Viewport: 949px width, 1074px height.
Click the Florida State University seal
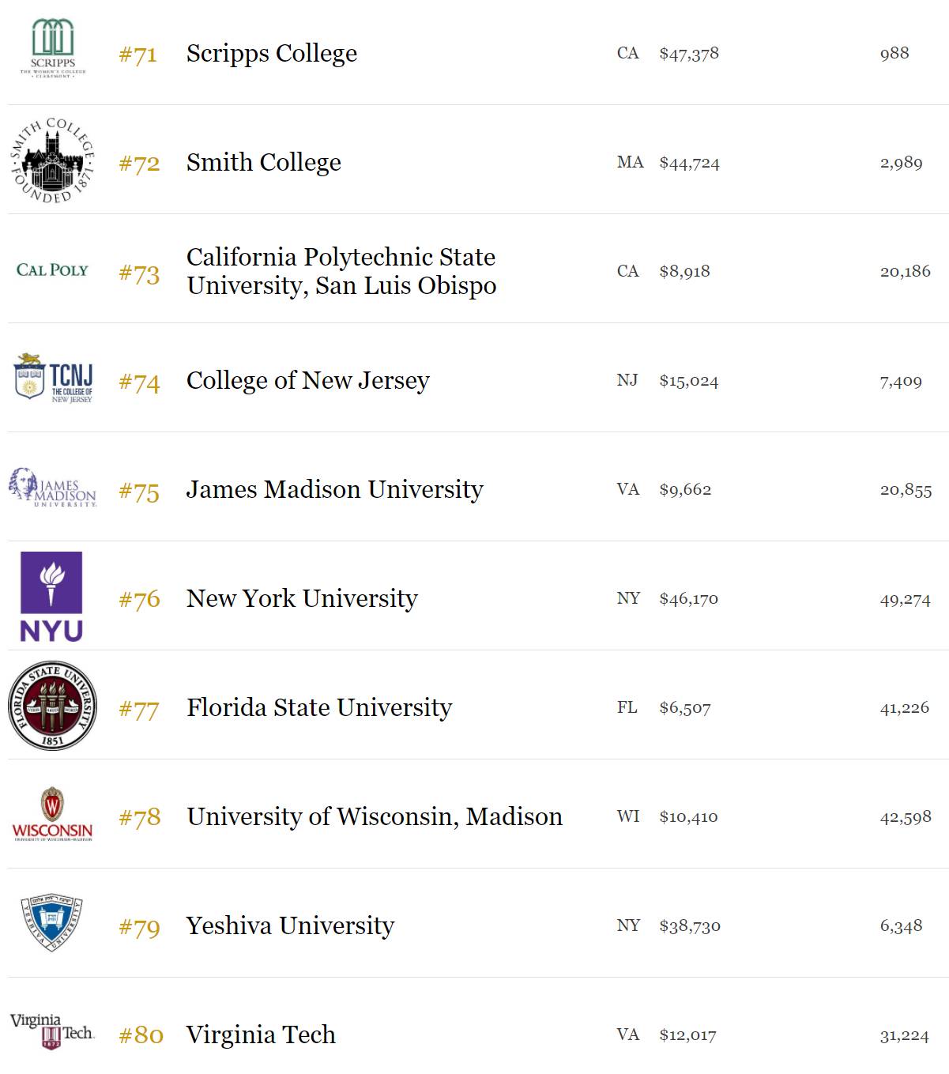pyautogui.click(x=52, y=706)
